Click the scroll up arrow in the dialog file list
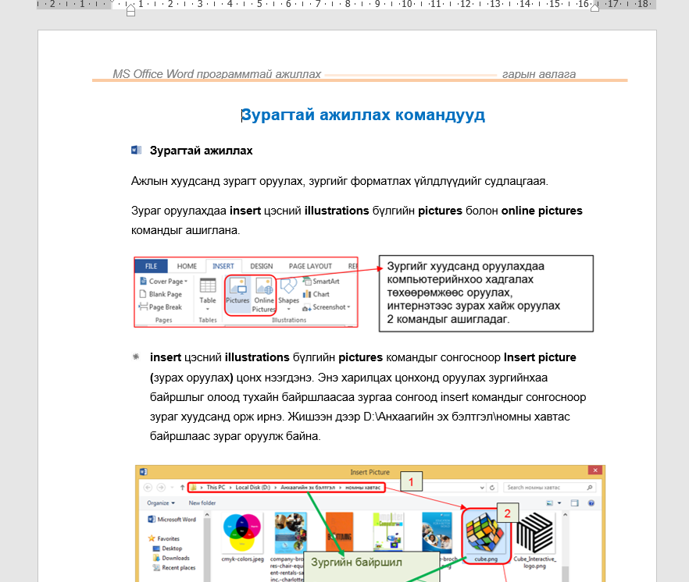The width and height of the screenshot is (689, 582). (565, 515)
